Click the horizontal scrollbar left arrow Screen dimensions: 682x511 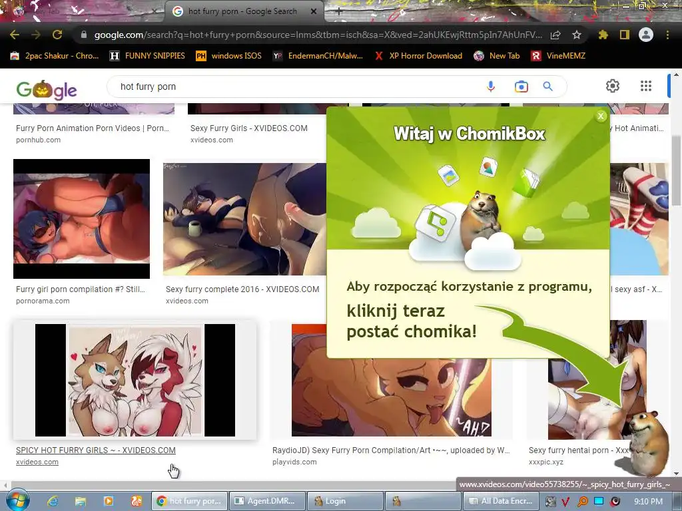point(5,484)
